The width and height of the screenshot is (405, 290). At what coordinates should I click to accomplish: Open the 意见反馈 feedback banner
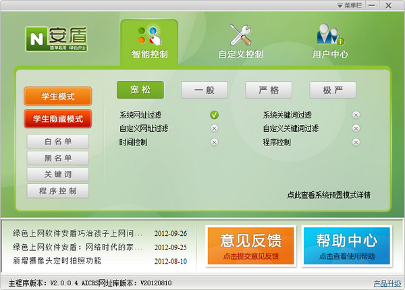250,243
